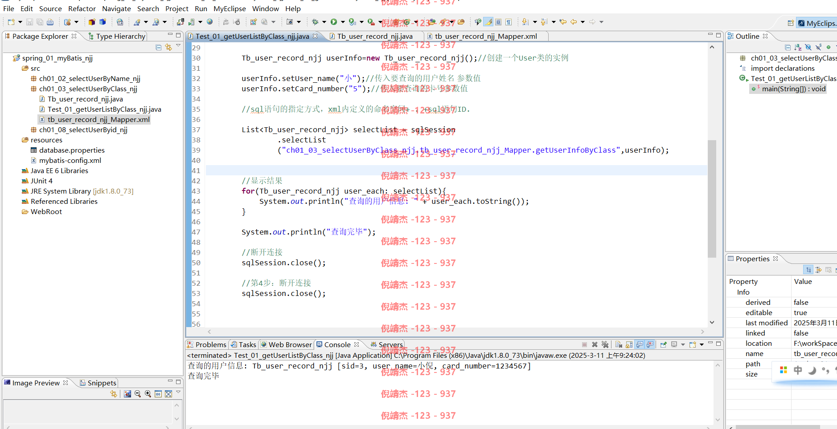Toggle Show Console on standard error
This screenshot has width=837, height=429.
(650, 344)
